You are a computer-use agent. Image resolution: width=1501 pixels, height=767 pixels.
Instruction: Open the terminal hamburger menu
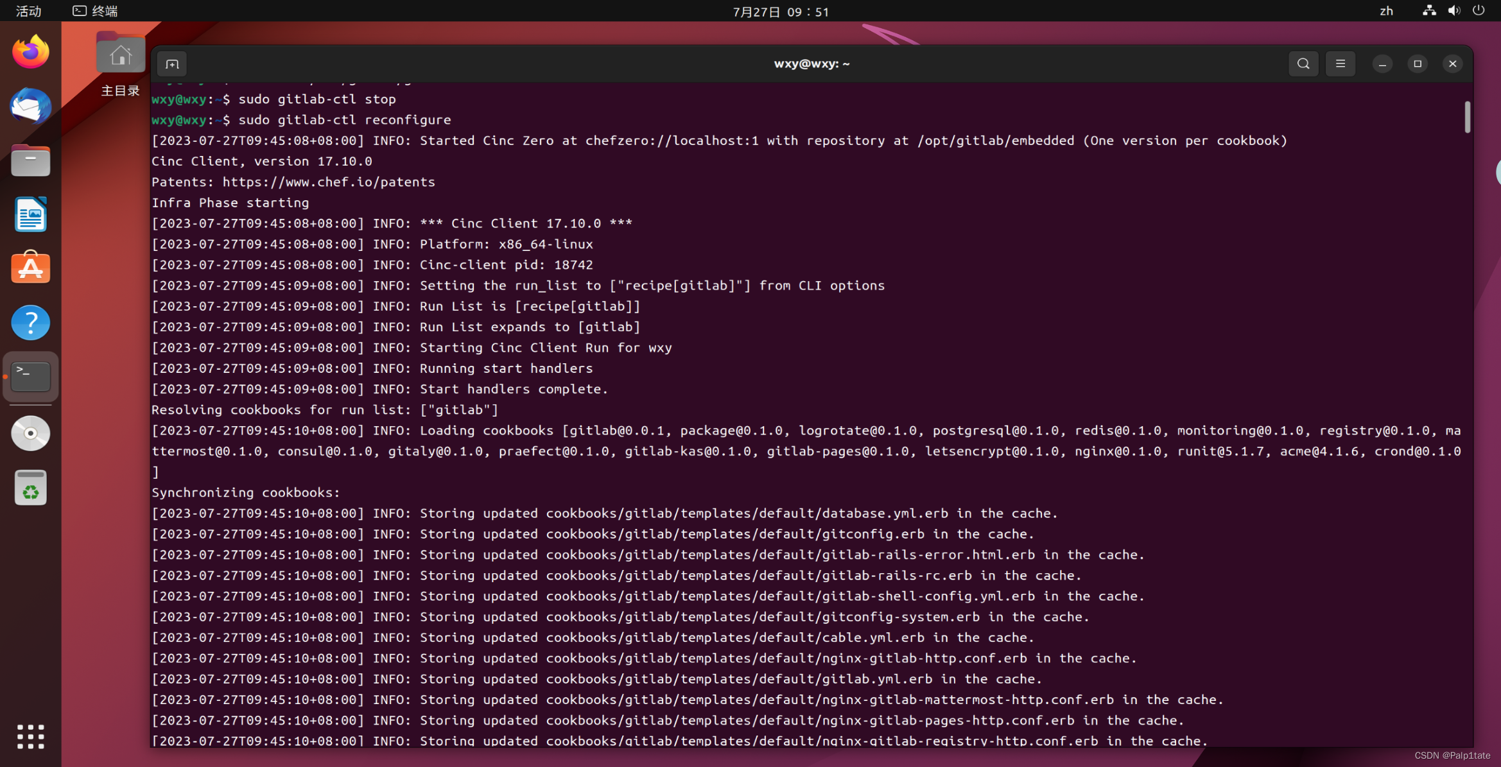coord(1340,64)
